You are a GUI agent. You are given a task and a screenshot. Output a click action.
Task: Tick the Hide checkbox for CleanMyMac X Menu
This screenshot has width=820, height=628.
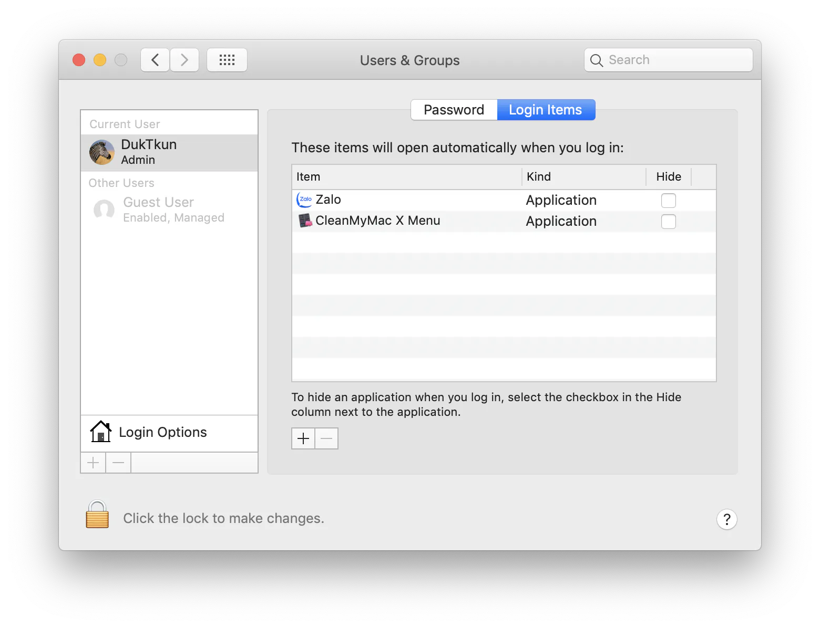[x=669, y=222]
